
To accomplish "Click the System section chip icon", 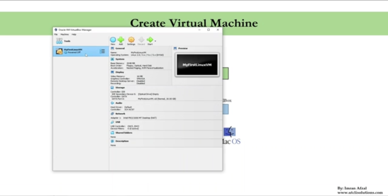I will coord(112,59).
